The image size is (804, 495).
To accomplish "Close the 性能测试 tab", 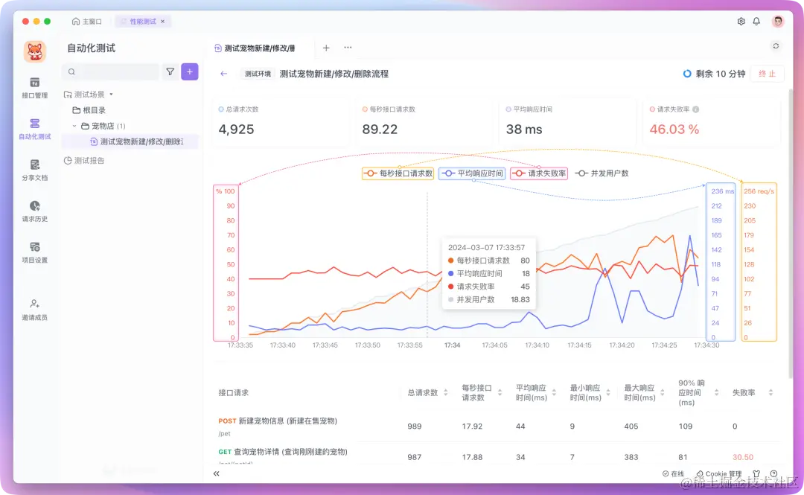I will (162, 22).
